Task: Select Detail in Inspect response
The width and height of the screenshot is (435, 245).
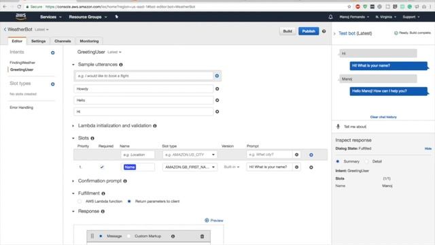Action: pyautogui.click(x=367, y=161)
